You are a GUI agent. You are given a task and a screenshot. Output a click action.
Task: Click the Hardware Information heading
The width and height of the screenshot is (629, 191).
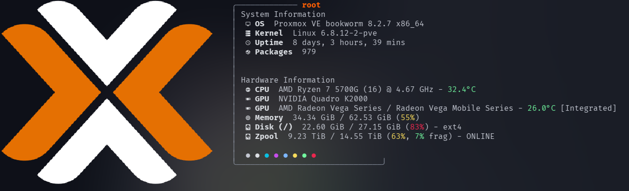[287, 80]
